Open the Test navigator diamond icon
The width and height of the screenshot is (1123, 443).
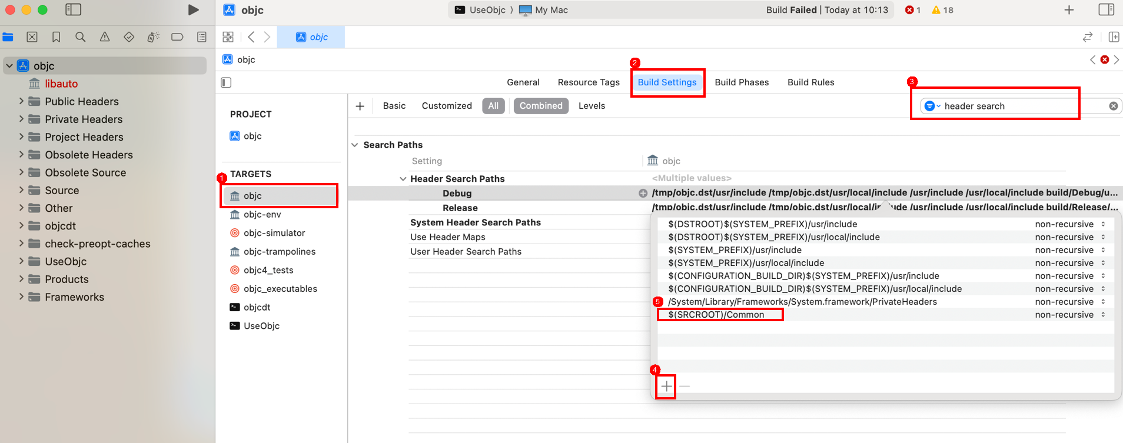coord(129,37)
